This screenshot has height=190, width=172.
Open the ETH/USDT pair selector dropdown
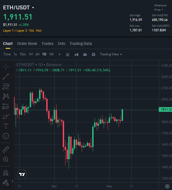point(33,8)
